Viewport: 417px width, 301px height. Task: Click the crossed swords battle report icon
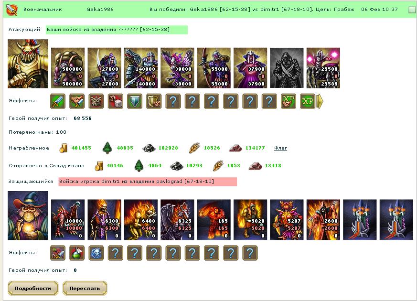coord(11,10)
